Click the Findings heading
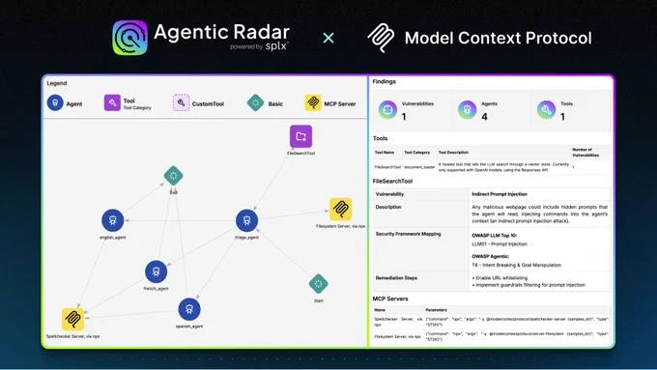 point(385,82)
